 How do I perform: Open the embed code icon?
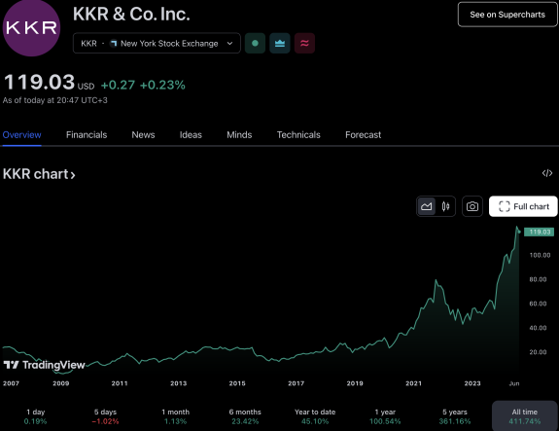pos(547,173)
